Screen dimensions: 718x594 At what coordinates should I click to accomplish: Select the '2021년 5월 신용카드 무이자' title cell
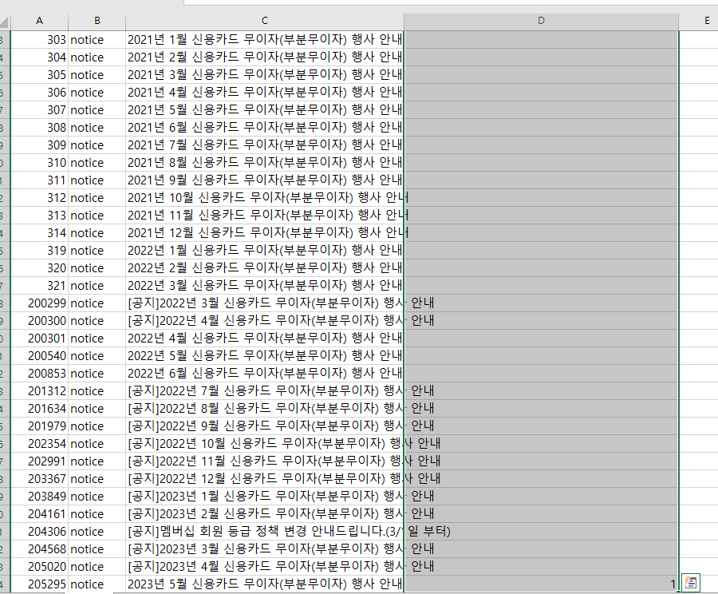click(265, 110)
